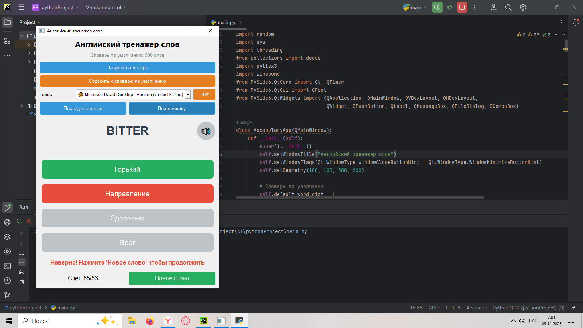
Task: Stop the running program with red square
Action: (x=462, y=7)
